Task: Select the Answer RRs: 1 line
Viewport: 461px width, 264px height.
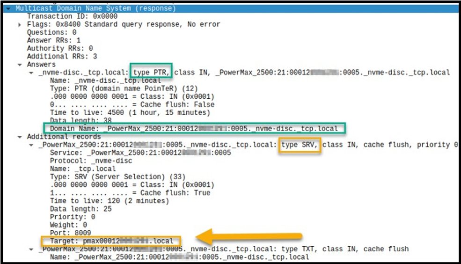Action: 54,40
